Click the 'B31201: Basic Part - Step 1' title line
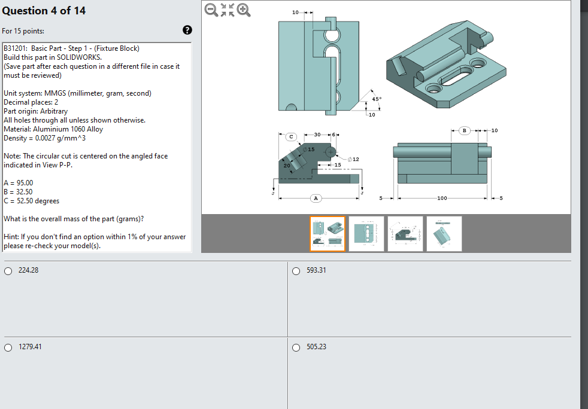 72,48
